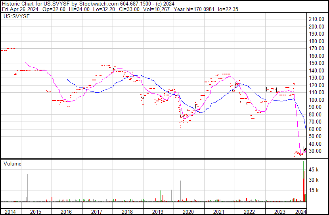Click the Volume panel label
329x215 pixels.
tap(12, 164)
